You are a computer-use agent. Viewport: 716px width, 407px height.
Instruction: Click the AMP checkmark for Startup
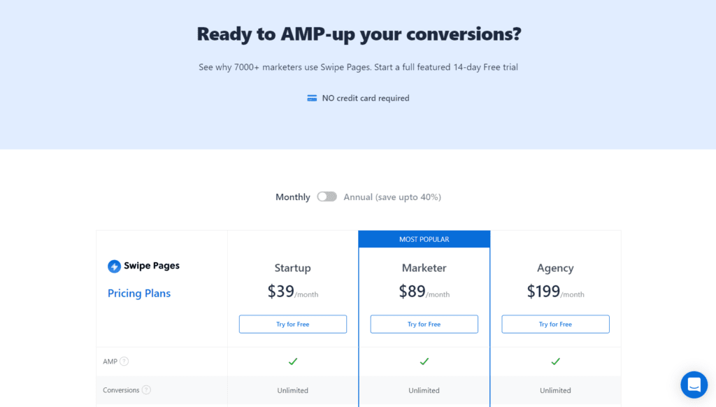pos(293,362)
